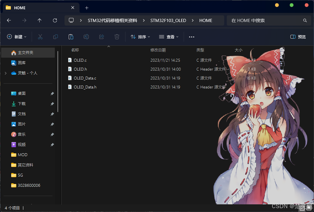Expand chevron after the monitor icon in path

pos(81,20)
